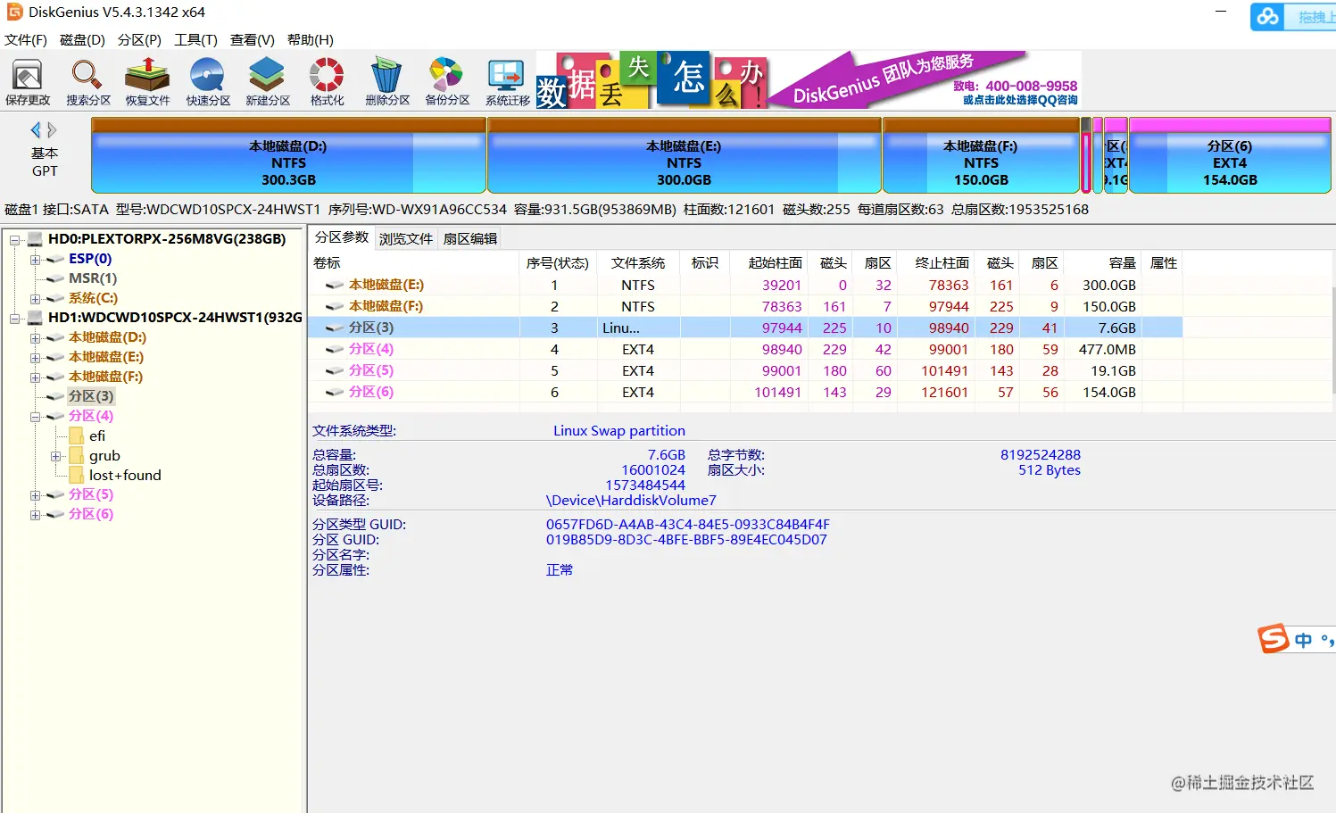Open the 帮助(H) menu
Image resolution: width=1336 pixels, height=813 pixels.
tap(311, 40)
